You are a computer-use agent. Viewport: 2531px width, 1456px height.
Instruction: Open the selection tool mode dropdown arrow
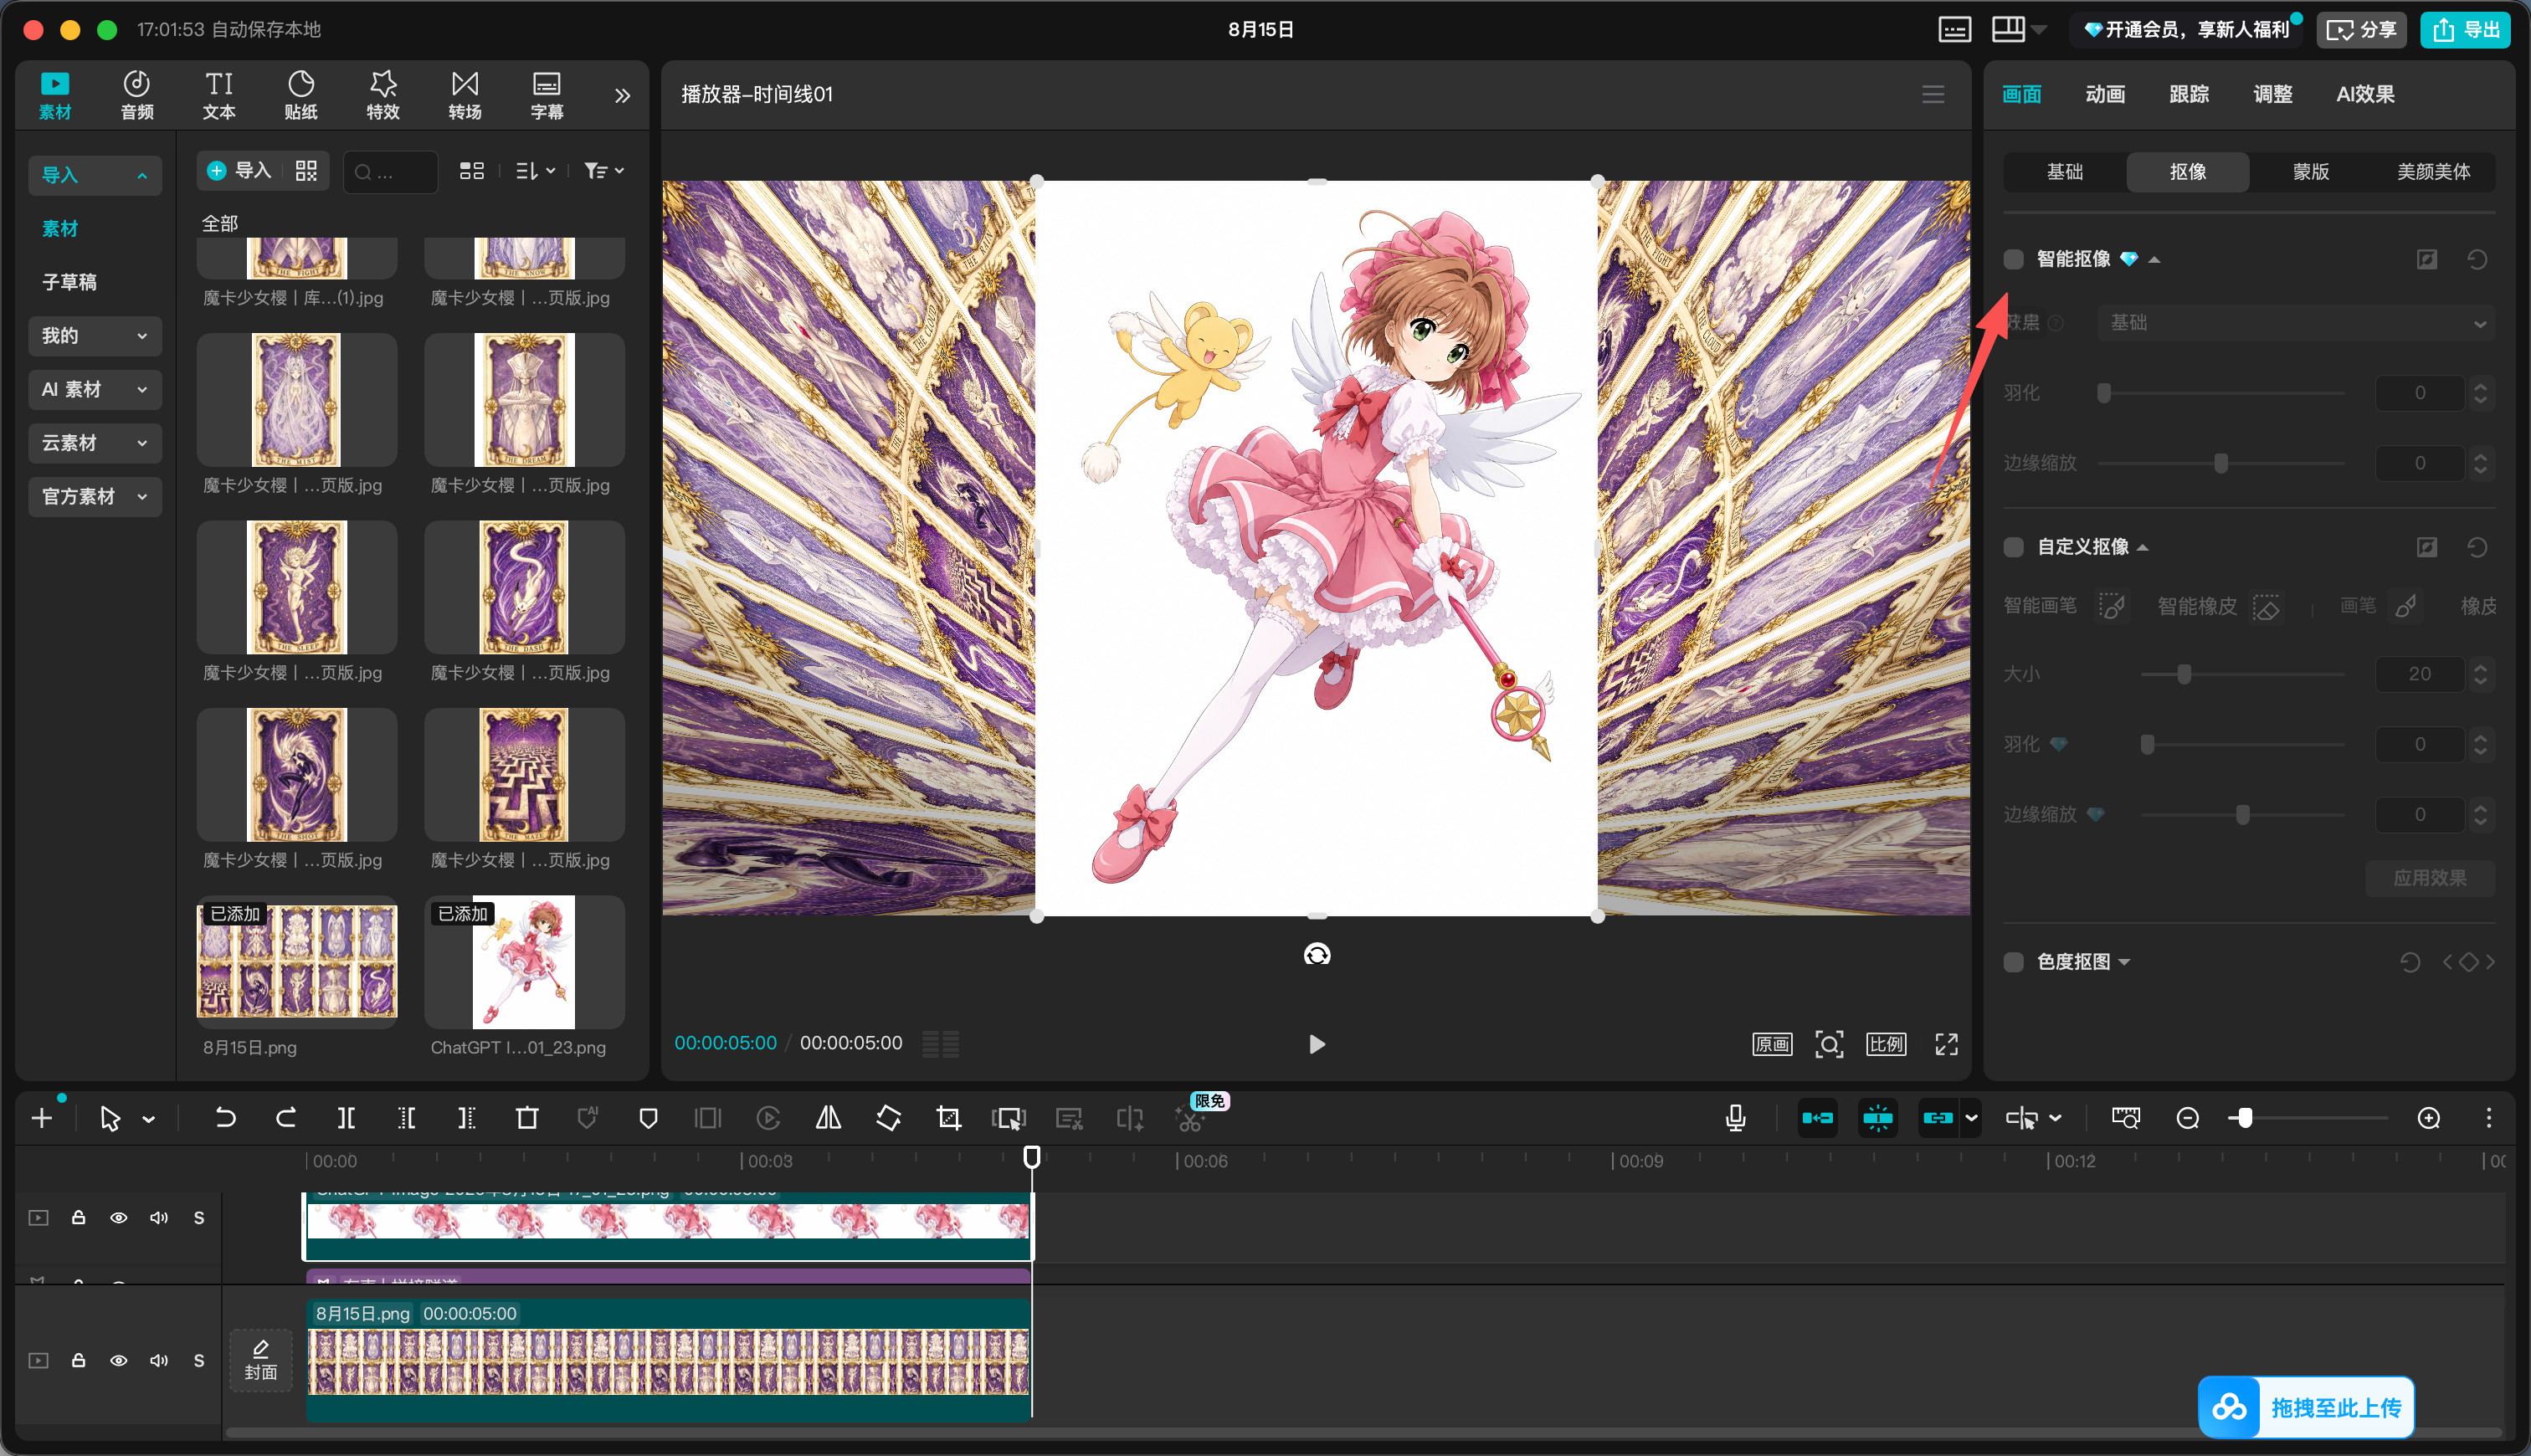[x=149, y=1119]
